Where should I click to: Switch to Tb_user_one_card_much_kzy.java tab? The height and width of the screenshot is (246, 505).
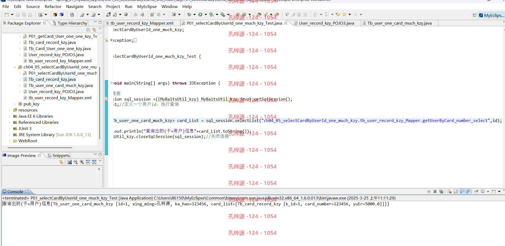tap(399, 23)
